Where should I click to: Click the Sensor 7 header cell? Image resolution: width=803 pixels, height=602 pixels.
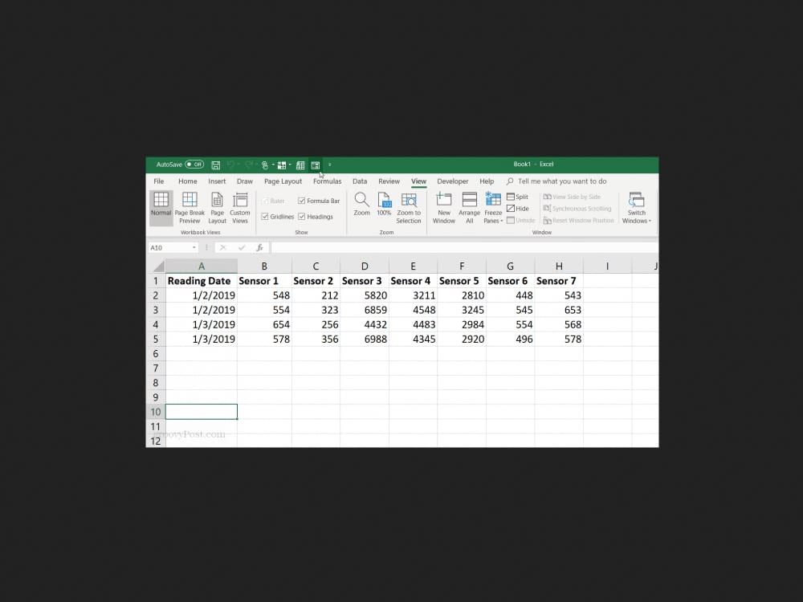click(x=559, y=281)
